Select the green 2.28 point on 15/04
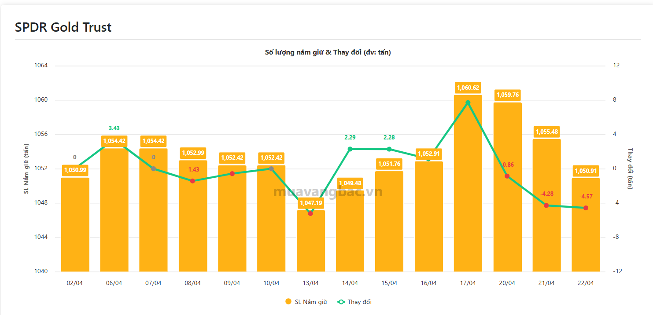653x315 pixels. [x=389, y=149]
